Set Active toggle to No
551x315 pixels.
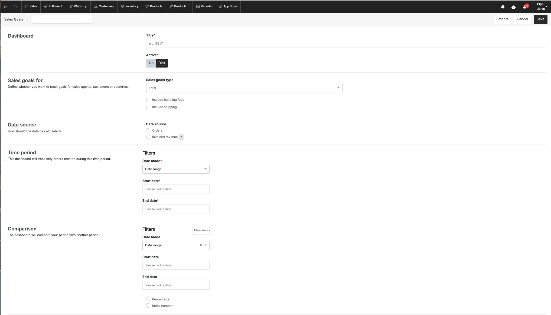[151, 63]
